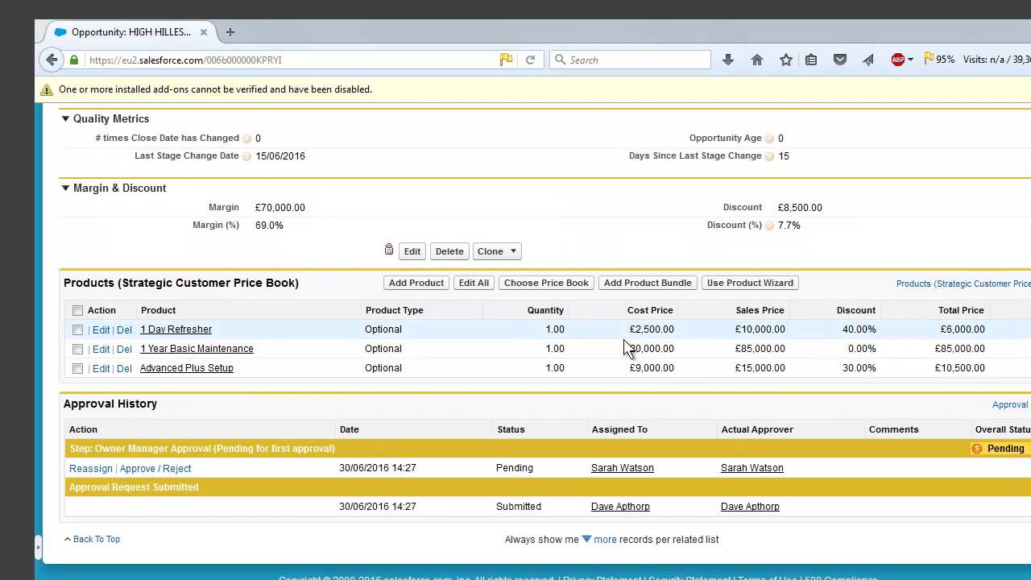The height and width of the screenshot is (580, 1031).
Task: Click the green padlock site identity icon
Action: [x=74, y=60]
